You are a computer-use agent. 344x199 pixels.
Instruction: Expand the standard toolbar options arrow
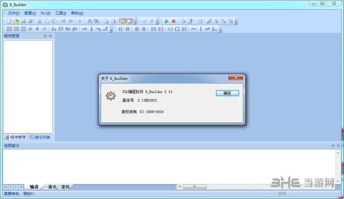click(135, 23)
